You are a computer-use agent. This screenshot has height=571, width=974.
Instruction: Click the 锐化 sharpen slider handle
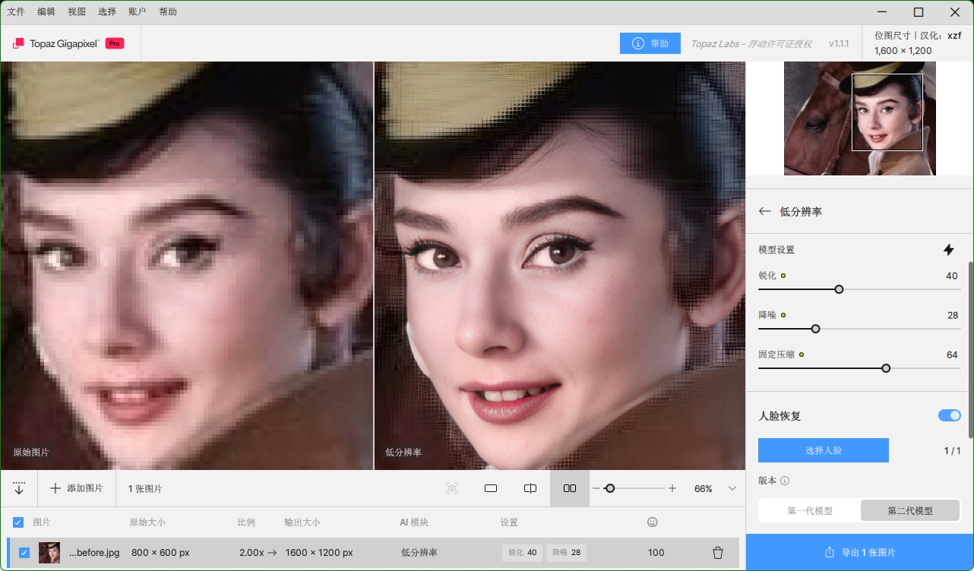click(x=839, y=289)
